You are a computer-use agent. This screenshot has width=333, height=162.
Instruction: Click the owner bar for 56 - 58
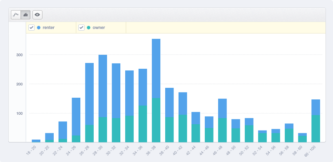click(x=289, y=135)
